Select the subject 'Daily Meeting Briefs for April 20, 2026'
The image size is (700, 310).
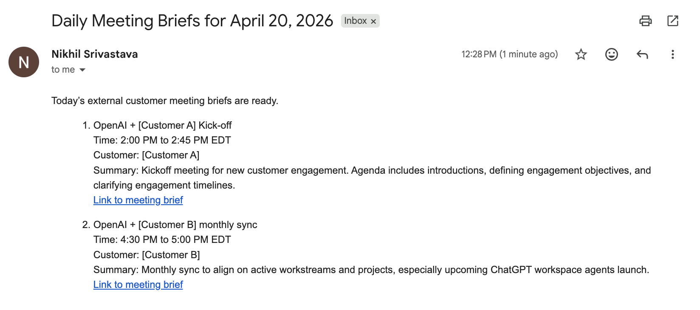(x=192, y=20)
